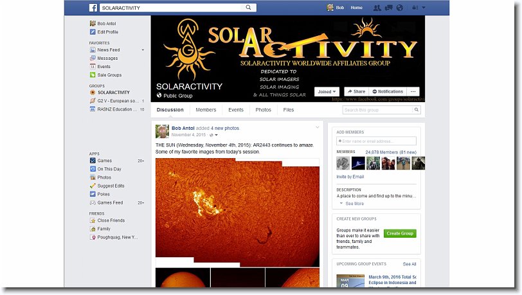
Task: Open the post options chevron
Action: pos(318,127)
